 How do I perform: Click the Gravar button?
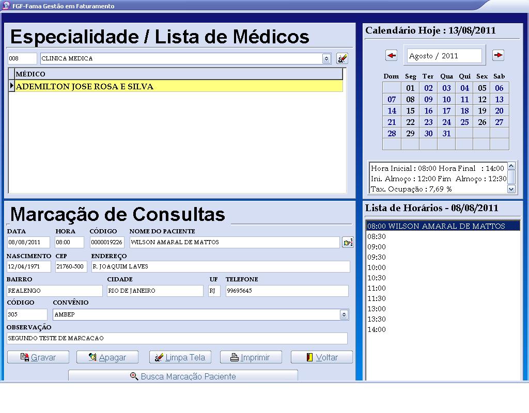[38, 357]
